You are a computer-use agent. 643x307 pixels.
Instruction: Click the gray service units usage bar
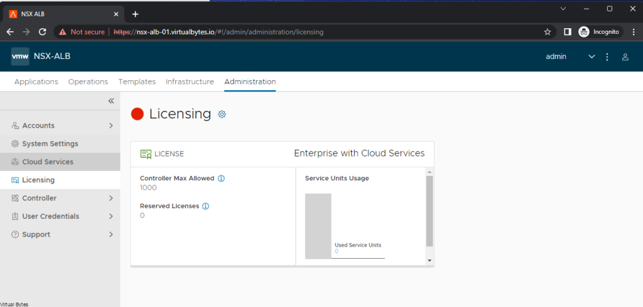[x=318, y=226]
